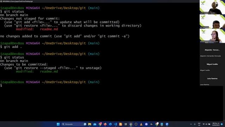This screenshot has width=225, height=127.
Task: Switch to the Git Bash taskbar icon
Action: click(x=131, y=124)
